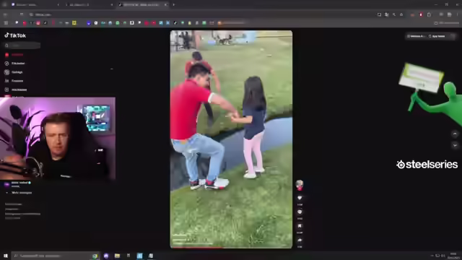Click the red browser extension icon
Viewport: 462px width, 260px height.
click(421, 14)
